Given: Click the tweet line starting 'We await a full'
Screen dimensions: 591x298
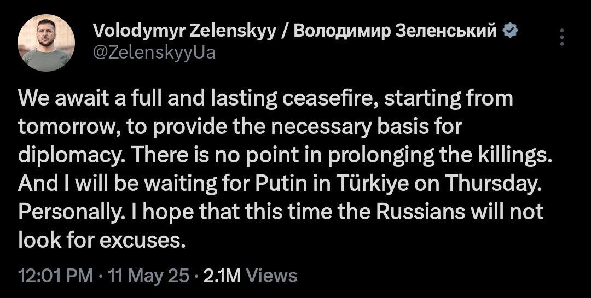Looking at the screenshot, I should pyautogui.click(x=266, y=99).
